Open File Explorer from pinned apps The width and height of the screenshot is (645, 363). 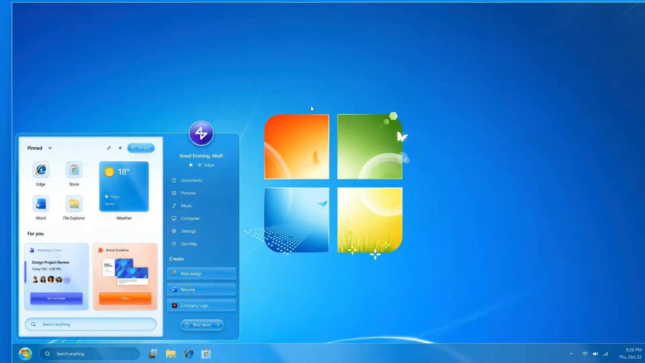click(74, 204)
